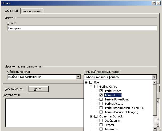The height and width of the screenshot is (131, 162).
Task: Collapse the Объекты Outlook tree node
Action: 91,116
